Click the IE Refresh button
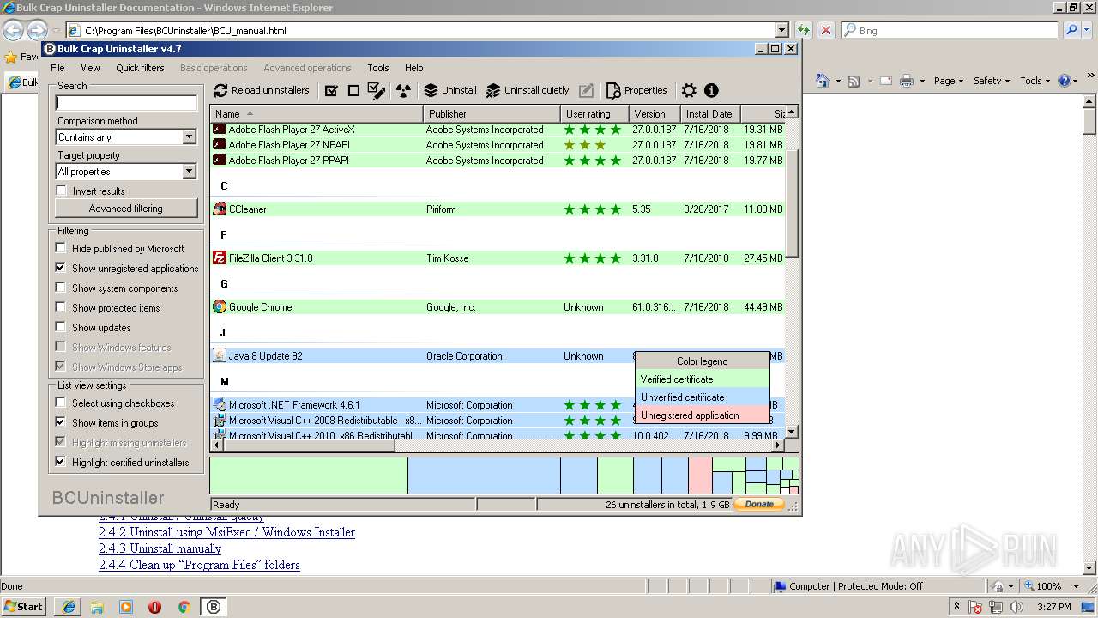Image resolution: width=1098 pixels, height=618 pixels. [x=804, y=30]
